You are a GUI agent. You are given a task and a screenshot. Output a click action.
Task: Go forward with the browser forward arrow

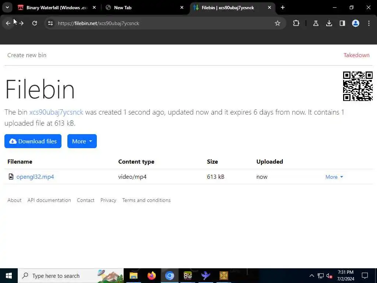21,23
